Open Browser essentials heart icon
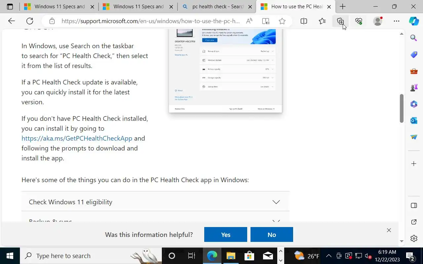 tap(359, 21)
